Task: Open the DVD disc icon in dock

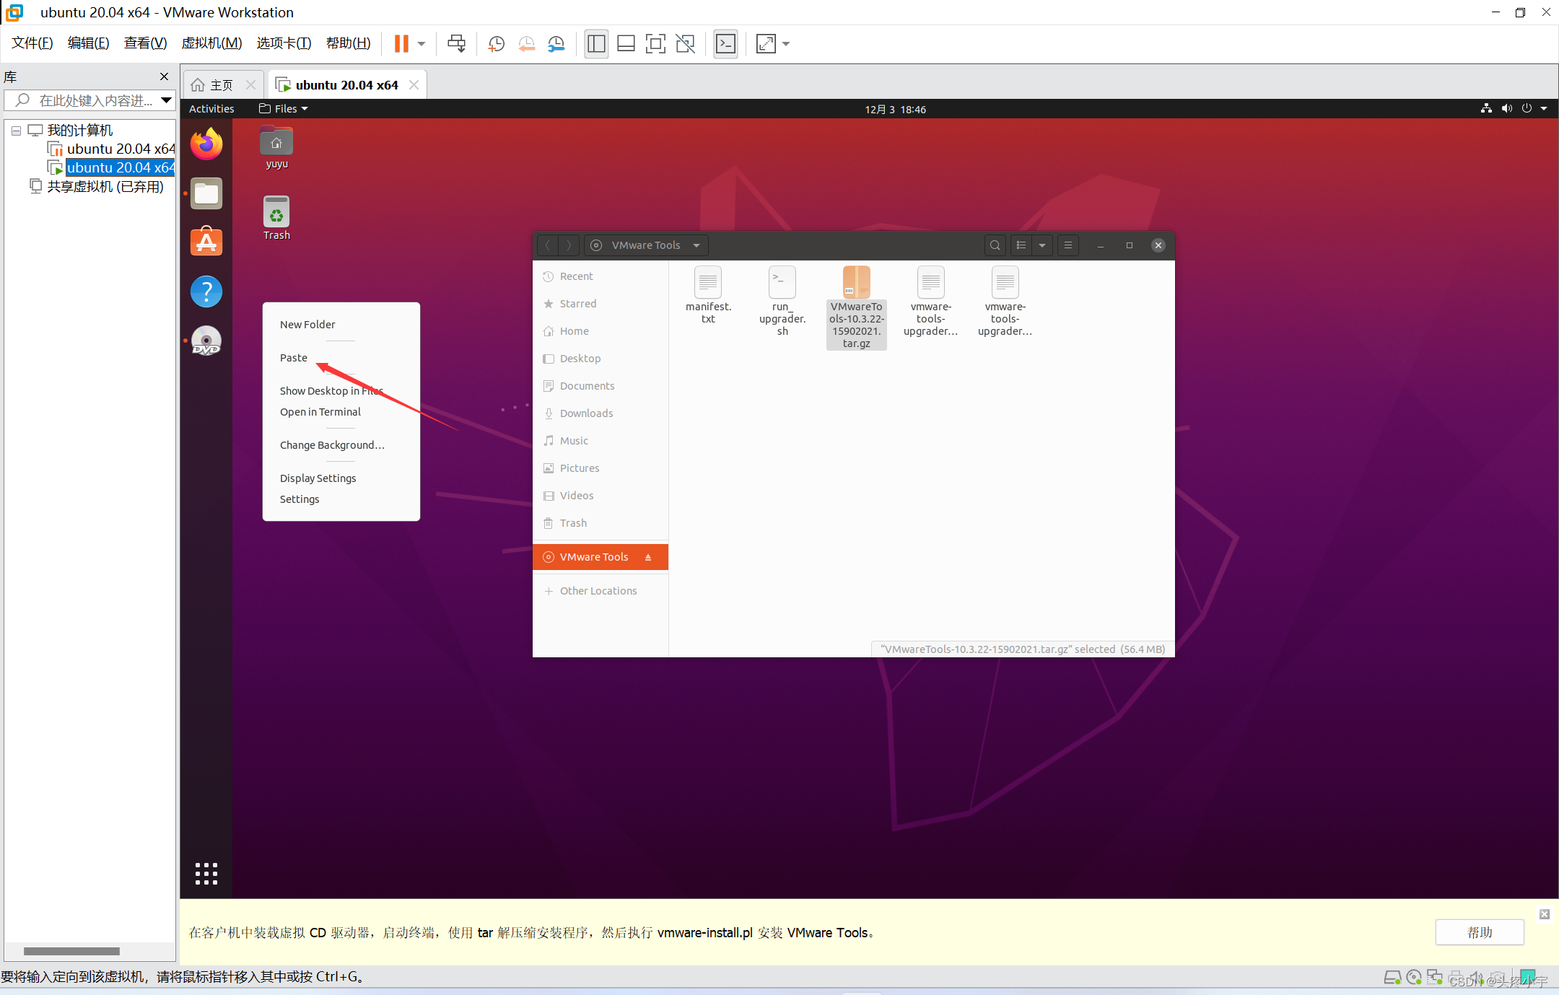Action: 206,341
